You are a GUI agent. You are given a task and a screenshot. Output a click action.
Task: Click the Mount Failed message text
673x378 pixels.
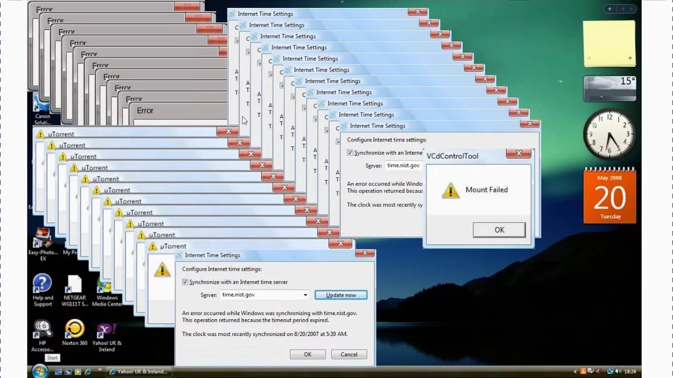coord(487,190)
